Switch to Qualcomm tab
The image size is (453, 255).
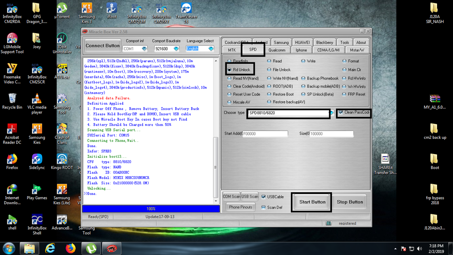pos(277,50)
